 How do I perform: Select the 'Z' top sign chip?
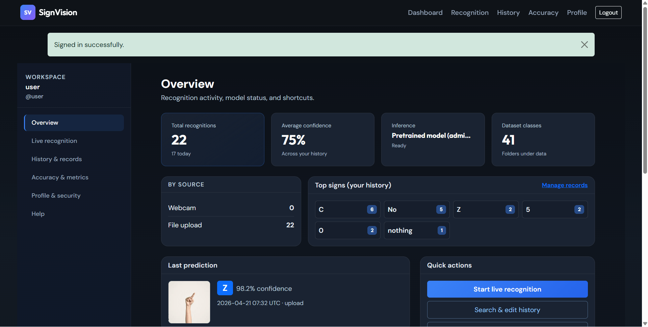(486, 209)
